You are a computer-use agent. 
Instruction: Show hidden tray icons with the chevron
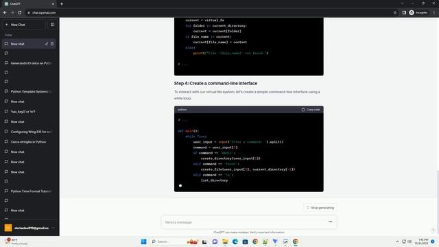click(397, 242)
